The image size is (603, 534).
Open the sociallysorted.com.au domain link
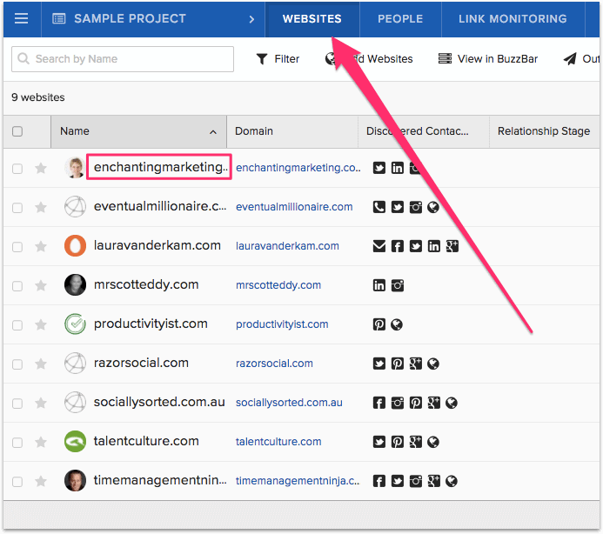(x=289, y=403)
